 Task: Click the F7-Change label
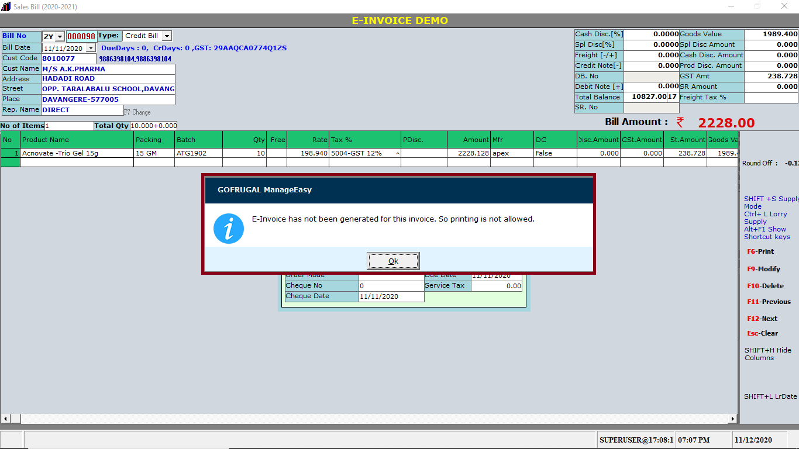tap(137, 112)
